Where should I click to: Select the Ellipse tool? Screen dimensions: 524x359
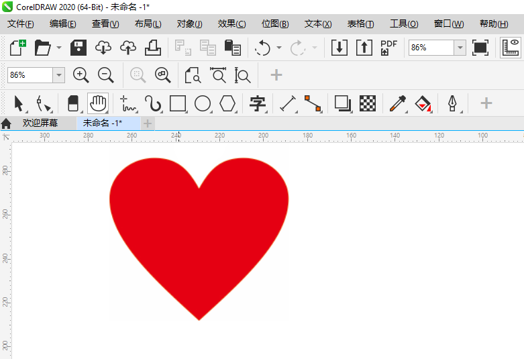click(203, 103)
